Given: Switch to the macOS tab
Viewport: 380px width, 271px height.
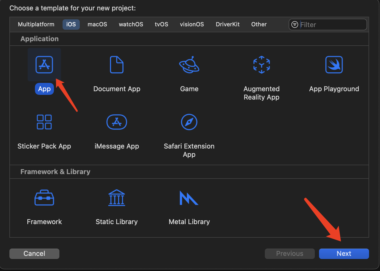Looking at the screenshot, I should click(97, 24).
